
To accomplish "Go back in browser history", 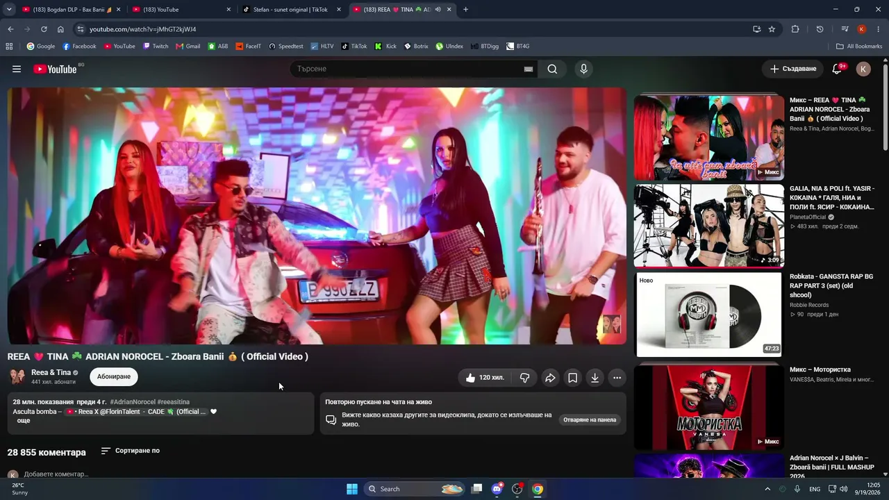I will pyautogui.click(x=10, y=29).
